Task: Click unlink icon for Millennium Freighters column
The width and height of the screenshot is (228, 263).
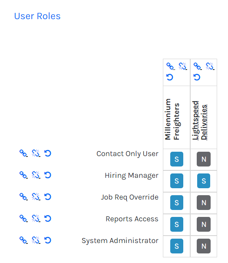Action: tap(182, 66)
